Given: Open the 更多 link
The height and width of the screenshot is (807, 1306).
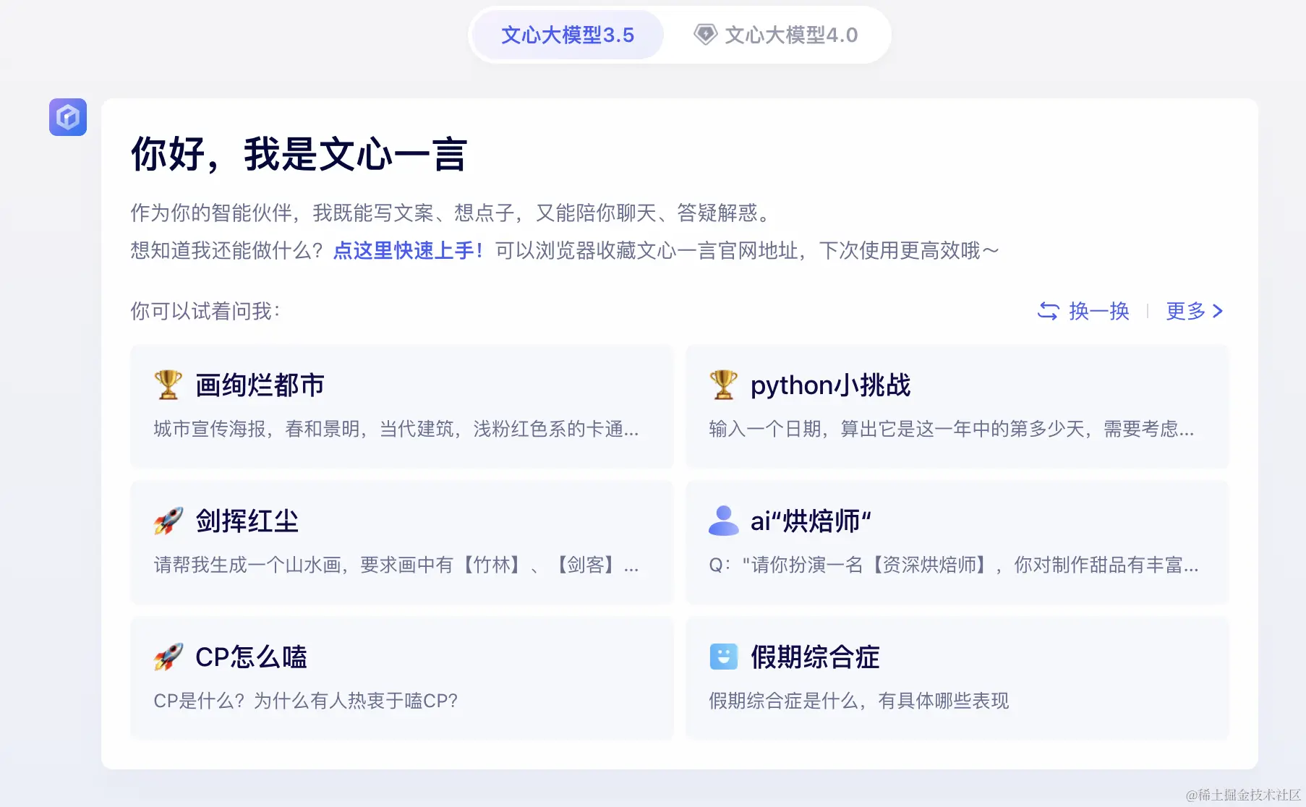Looking at the screenshot, I should (1186, 311).
